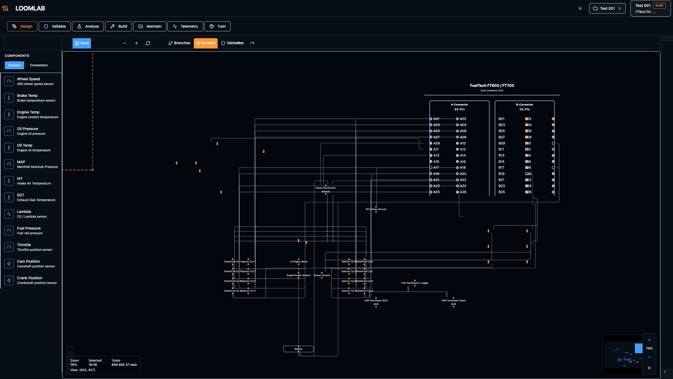Switch to the Connectors tab
Image resolution: width=673 pixels, height=379 pixels.
click(38, 65)
